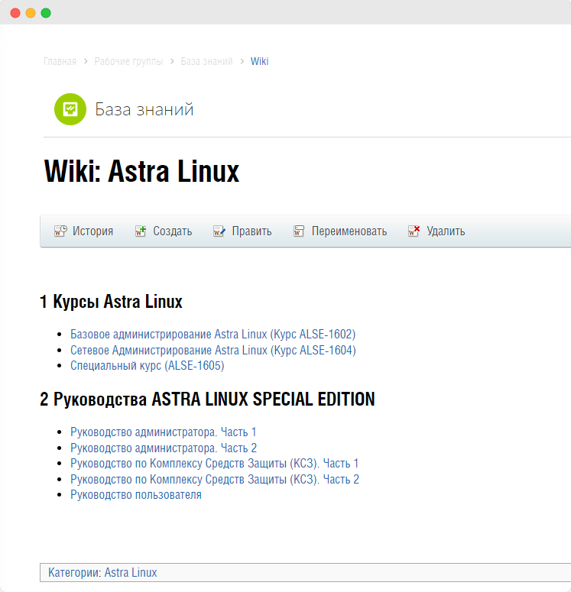
Task: Click the База знаний group title
Action: pos(144,109)
